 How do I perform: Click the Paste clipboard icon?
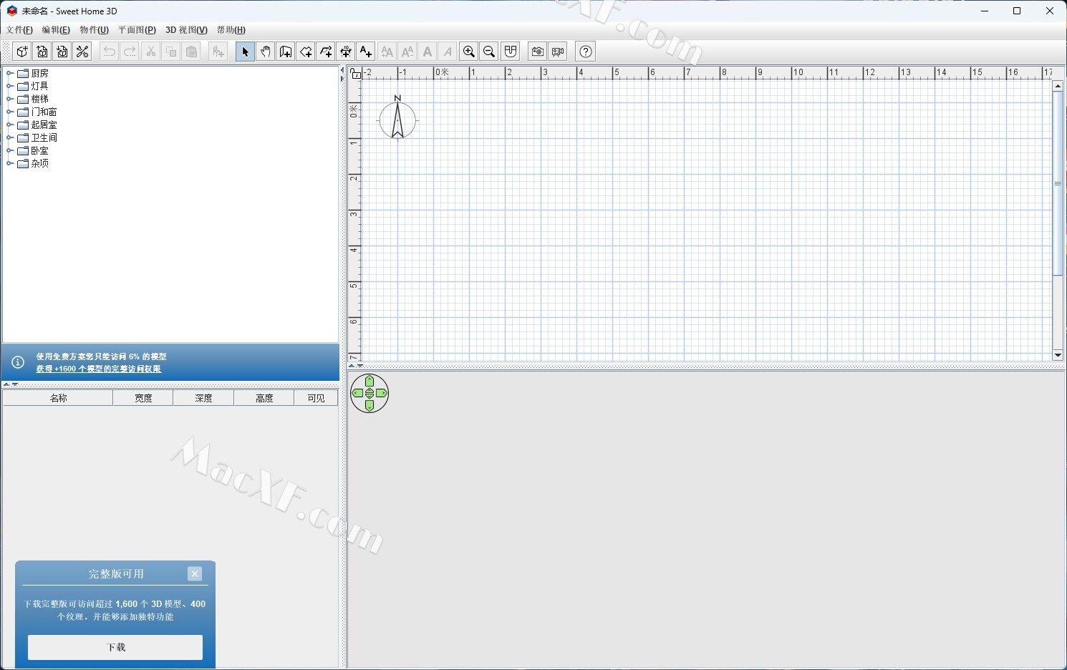point(191,52)
